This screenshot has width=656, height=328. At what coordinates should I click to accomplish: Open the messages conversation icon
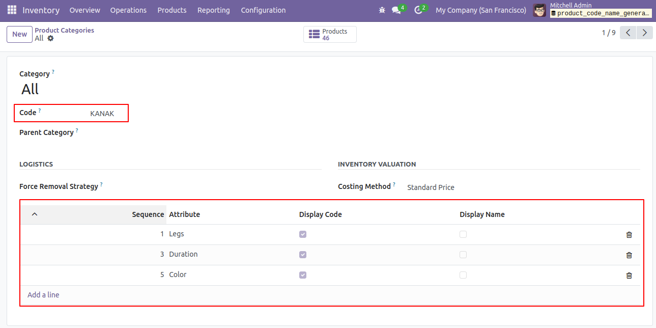pos(396,10)
